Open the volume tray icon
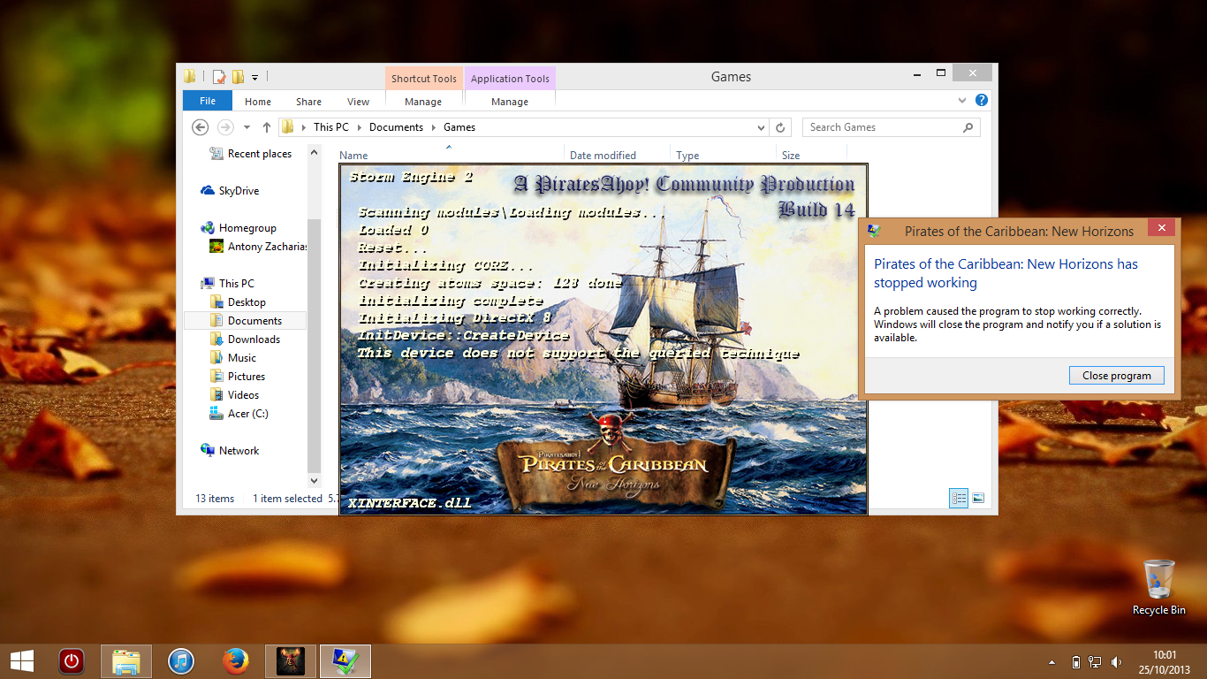The width and height of the screenshot is (1207, 679). coord(1116,661)
